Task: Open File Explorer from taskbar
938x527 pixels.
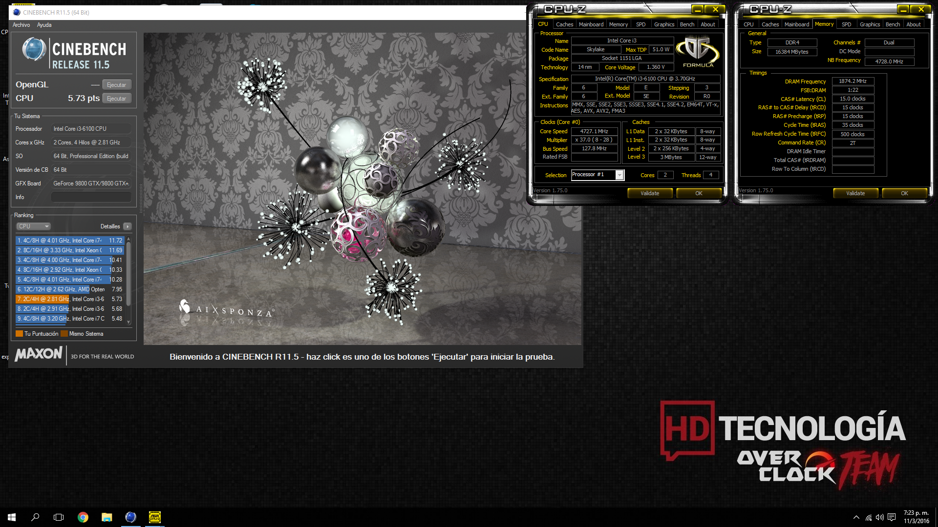Action: (107, 517)
